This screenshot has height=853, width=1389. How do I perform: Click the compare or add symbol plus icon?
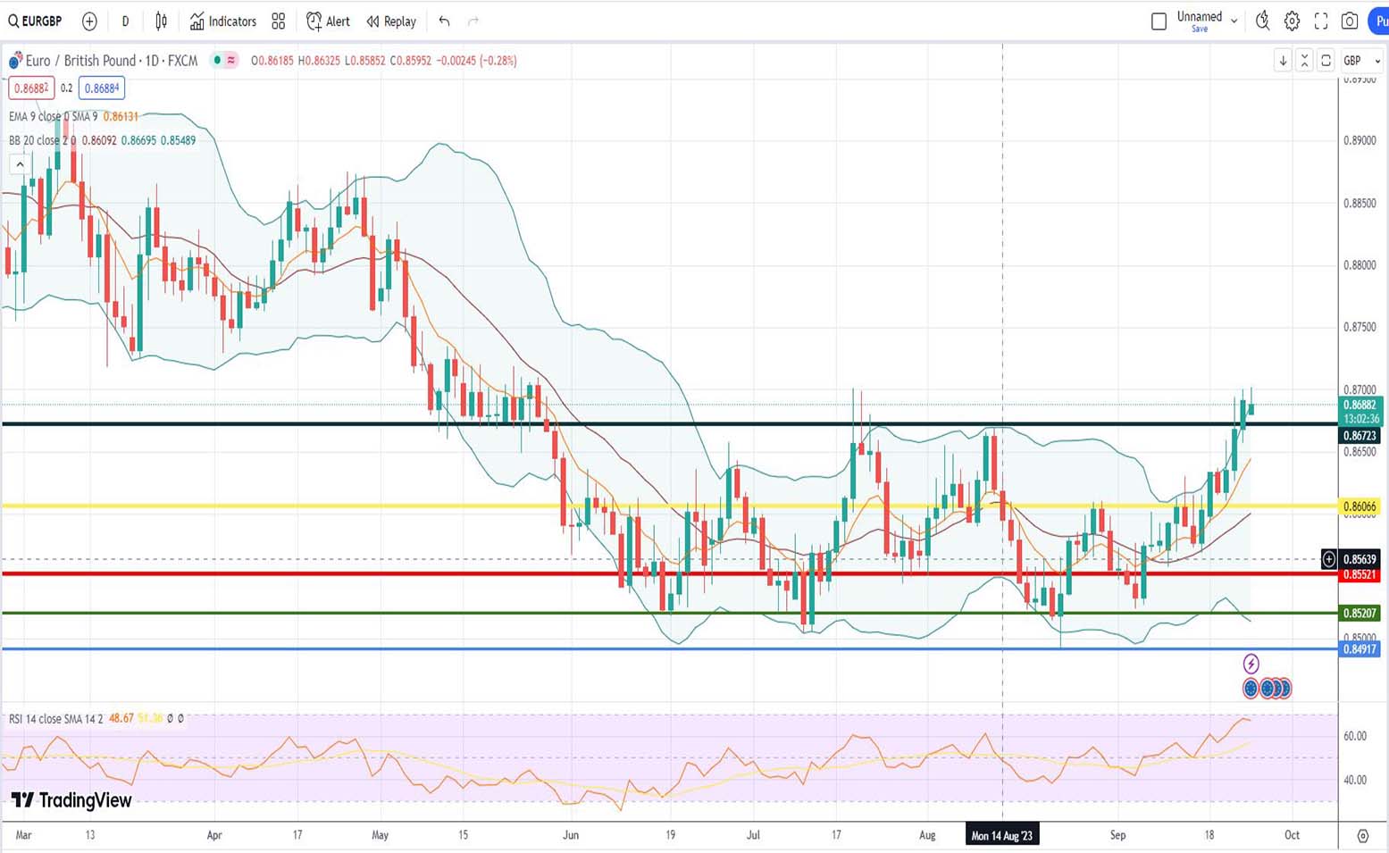coord(89,21)
